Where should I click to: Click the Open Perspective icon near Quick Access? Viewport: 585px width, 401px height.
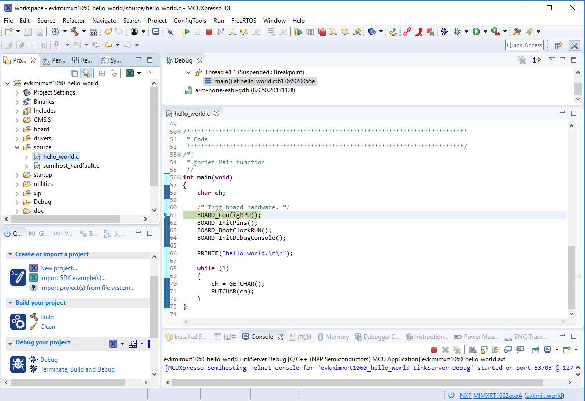point(558,45)
